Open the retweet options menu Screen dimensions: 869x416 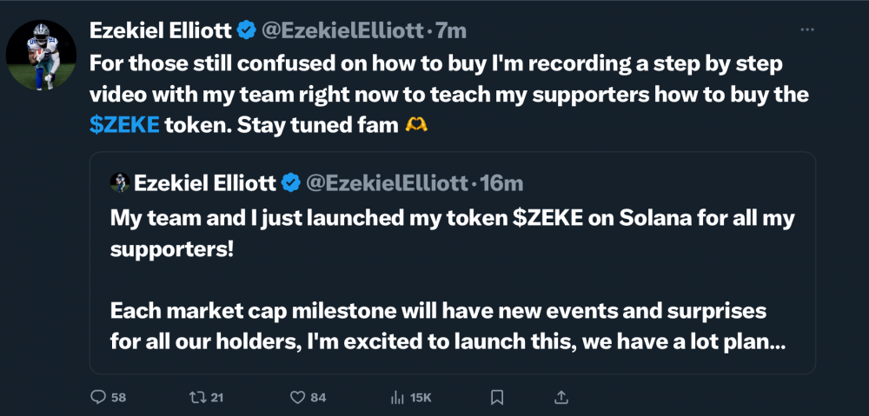[x=197, y=398]
